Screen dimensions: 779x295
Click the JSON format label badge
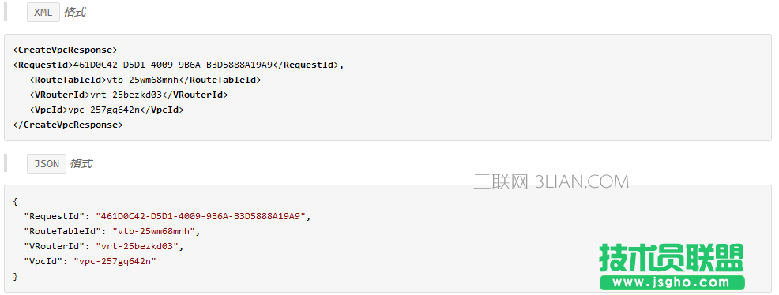coord(47,163)
